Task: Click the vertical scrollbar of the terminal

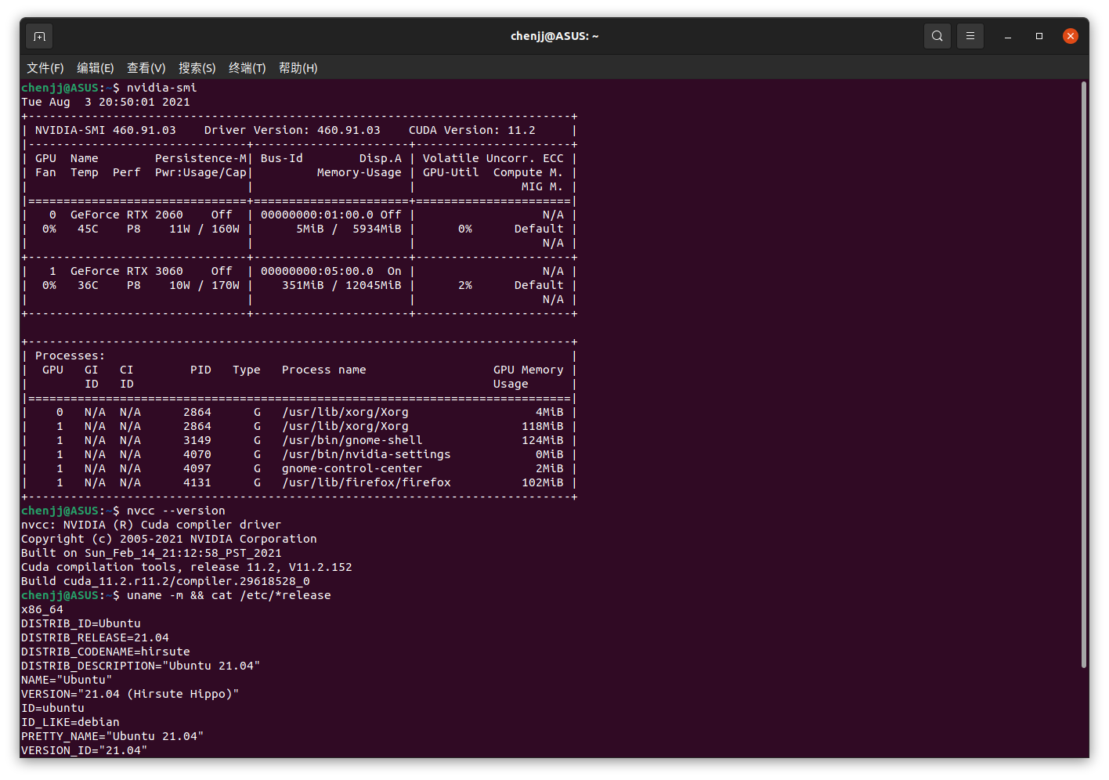Action: pyautogui.click(x=1084, y=374)
